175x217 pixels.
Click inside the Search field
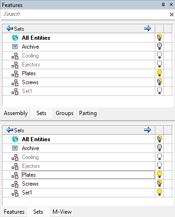click(x=85, y=14)
